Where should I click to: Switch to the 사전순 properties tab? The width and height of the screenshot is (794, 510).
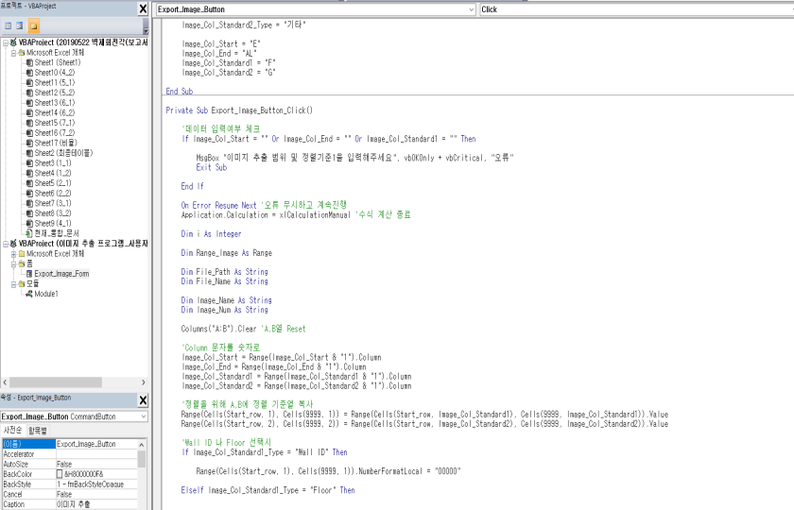(x=13, y=430)
